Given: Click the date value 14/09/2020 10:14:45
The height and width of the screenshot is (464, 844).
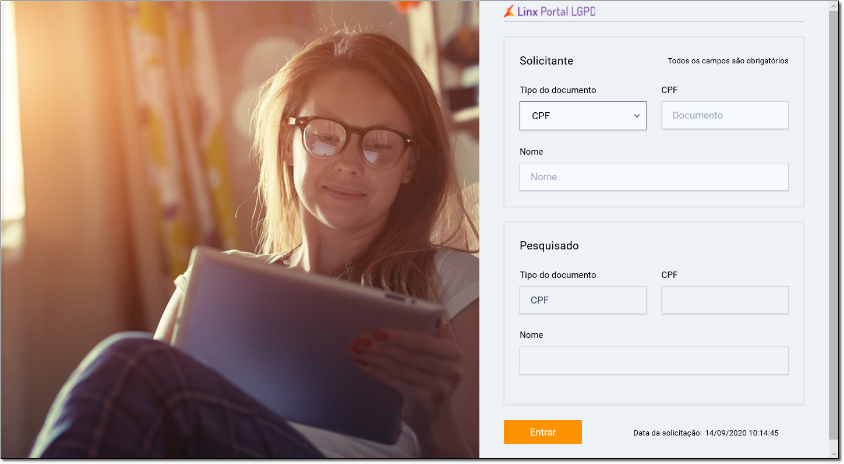Looking at the screenshot, I should (741, 433).
